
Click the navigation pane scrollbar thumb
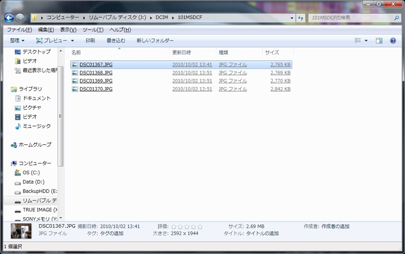(61, 116)
